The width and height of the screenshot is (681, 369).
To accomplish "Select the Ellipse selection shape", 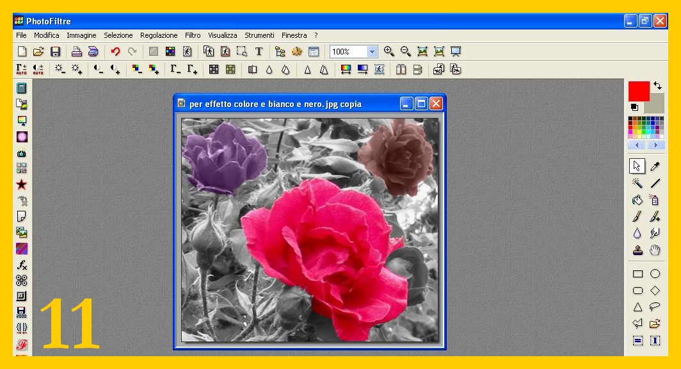I will click(x=655, y=274).
